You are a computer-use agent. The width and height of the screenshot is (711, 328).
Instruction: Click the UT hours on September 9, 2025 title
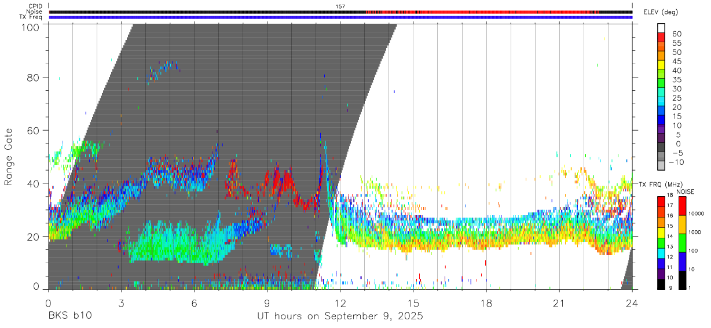tap(340, 317)
